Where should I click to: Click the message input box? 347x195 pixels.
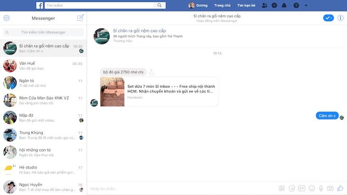182,189
